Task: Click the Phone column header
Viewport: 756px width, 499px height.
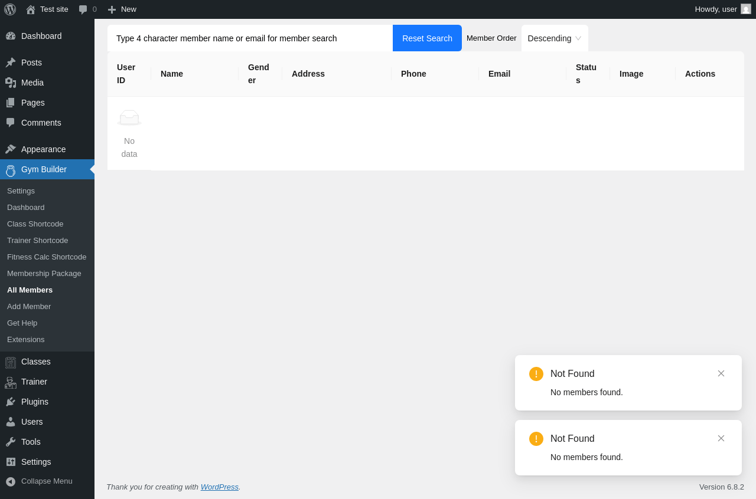Action: [435, 74]
